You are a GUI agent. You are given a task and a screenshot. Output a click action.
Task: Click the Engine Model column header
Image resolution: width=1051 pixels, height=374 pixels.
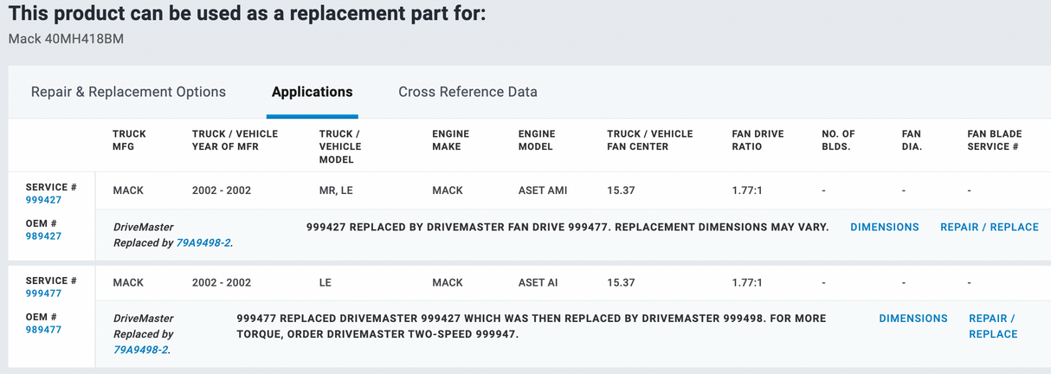[537, 140]
